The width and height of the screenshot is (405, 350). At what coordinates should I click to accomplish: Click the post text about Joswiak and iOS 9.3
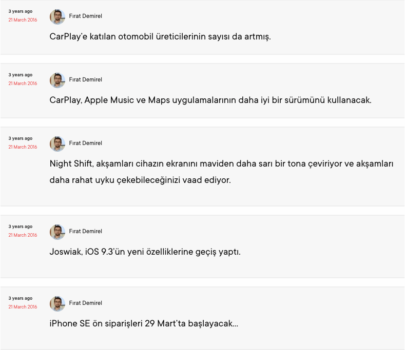pos(145,252)
